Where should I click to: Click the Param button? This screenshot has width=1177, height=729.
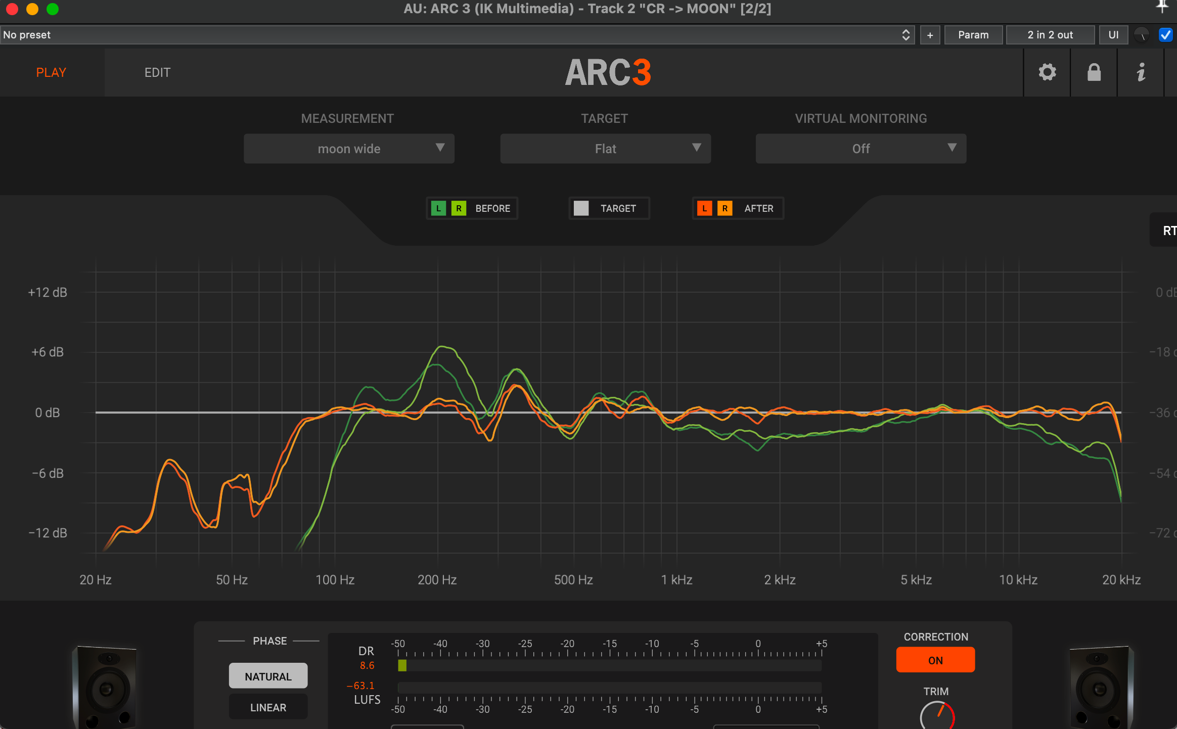click(x=973, y=35)
